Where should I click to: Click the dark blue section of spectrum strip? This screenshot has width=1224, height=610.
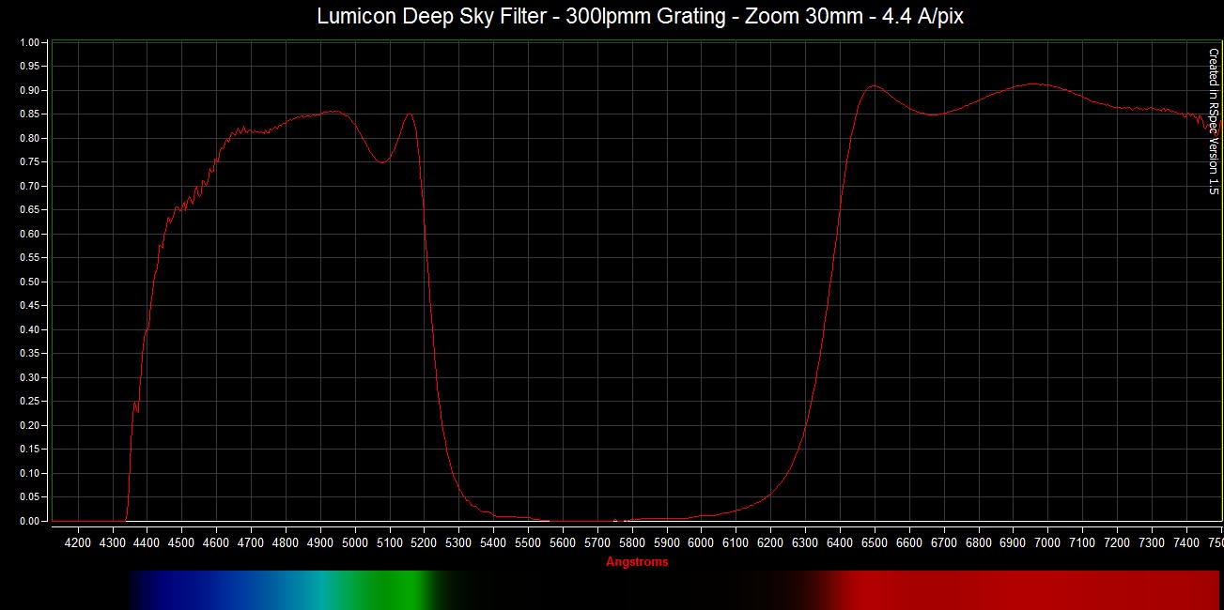click(188, 589)
